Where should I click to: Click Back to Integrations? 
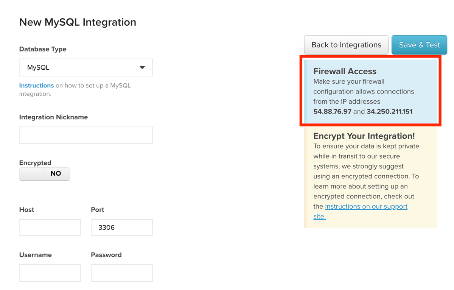tap(346, 45)
